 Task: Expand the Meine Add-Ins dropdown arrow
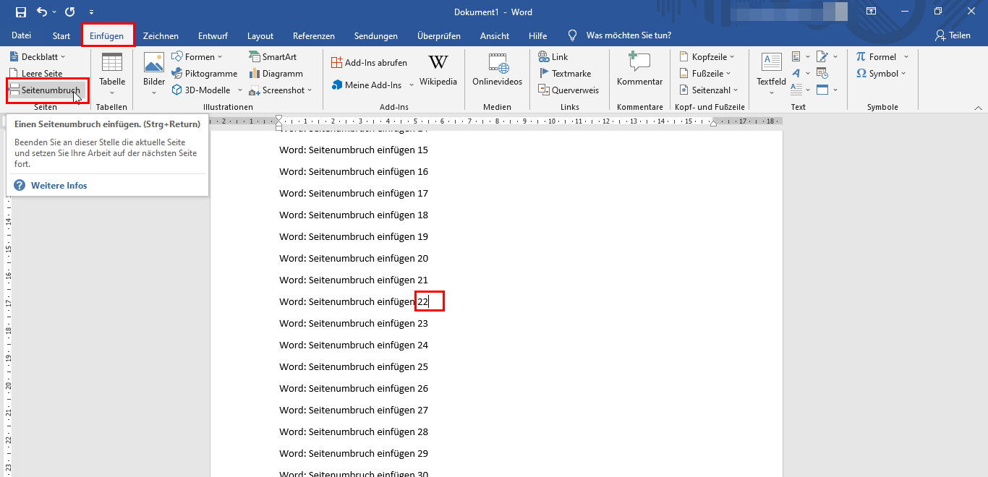(x=412, y=85)
